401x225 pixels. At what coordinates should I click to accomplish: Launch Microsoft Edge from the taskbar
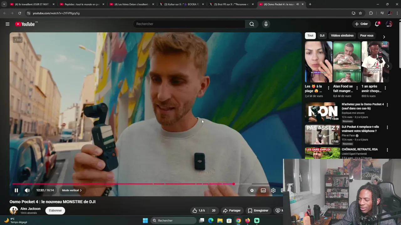[211, 221]
